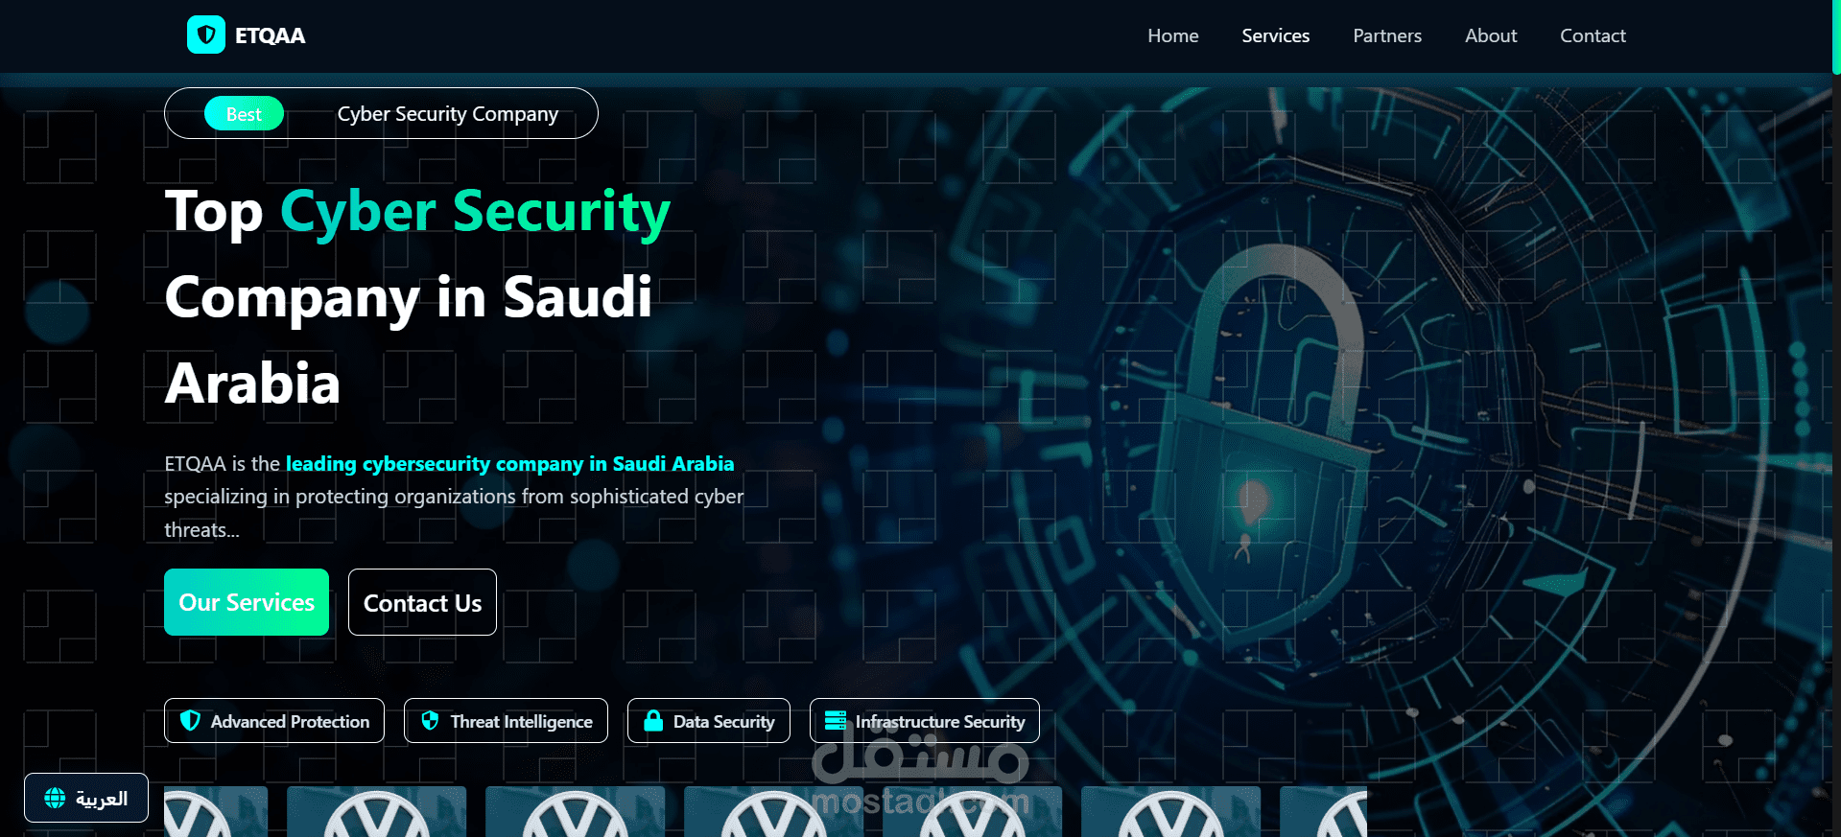Viewport: 1841px width, 837px height.
Task: Click the globe icon in language switcher
Action: click(56, 798)
